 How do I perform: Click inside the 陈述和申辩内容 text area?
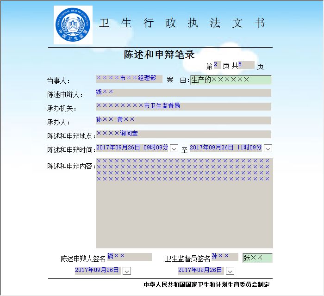point(184,203)
